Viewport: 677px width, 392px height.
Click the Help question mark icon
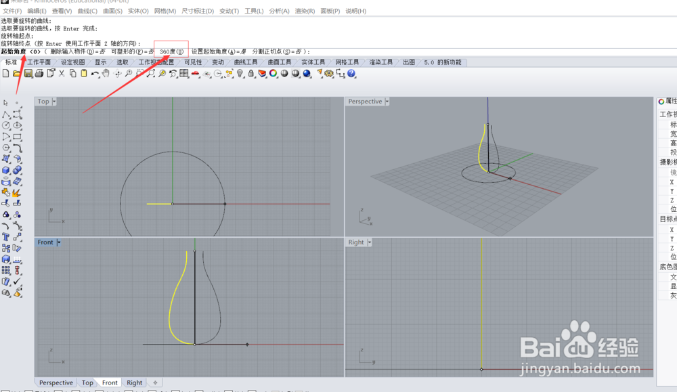pos(351,73)
